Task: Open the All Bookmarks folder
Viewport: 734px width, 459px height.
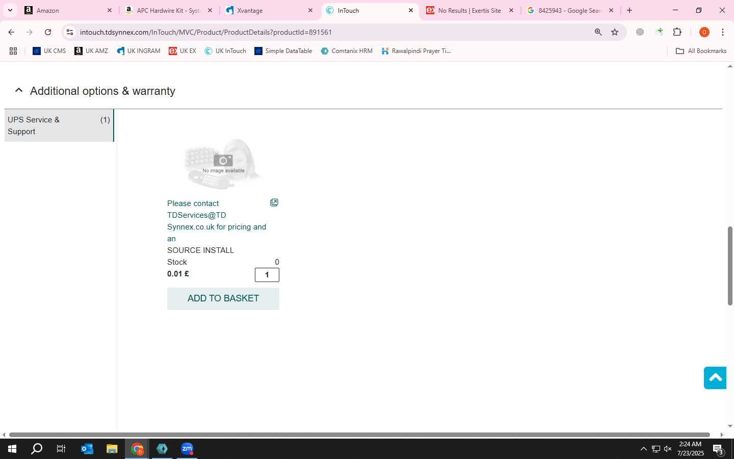Action: pyautogui.click(x=701, y=51)
